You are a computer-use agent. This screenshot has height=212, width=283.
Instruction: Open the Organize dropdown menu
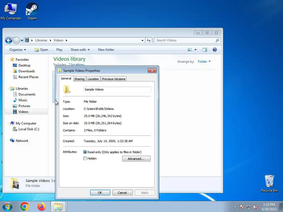click(18, 50)
